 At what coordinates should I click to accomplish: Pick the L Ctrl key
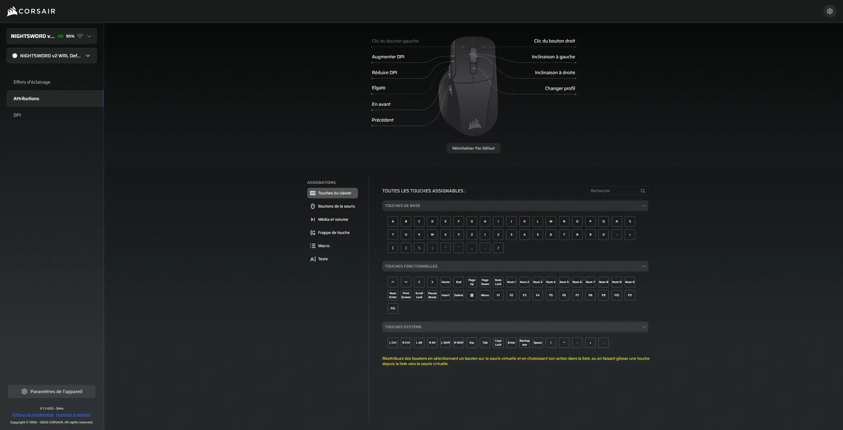click(x=393, y=343)
